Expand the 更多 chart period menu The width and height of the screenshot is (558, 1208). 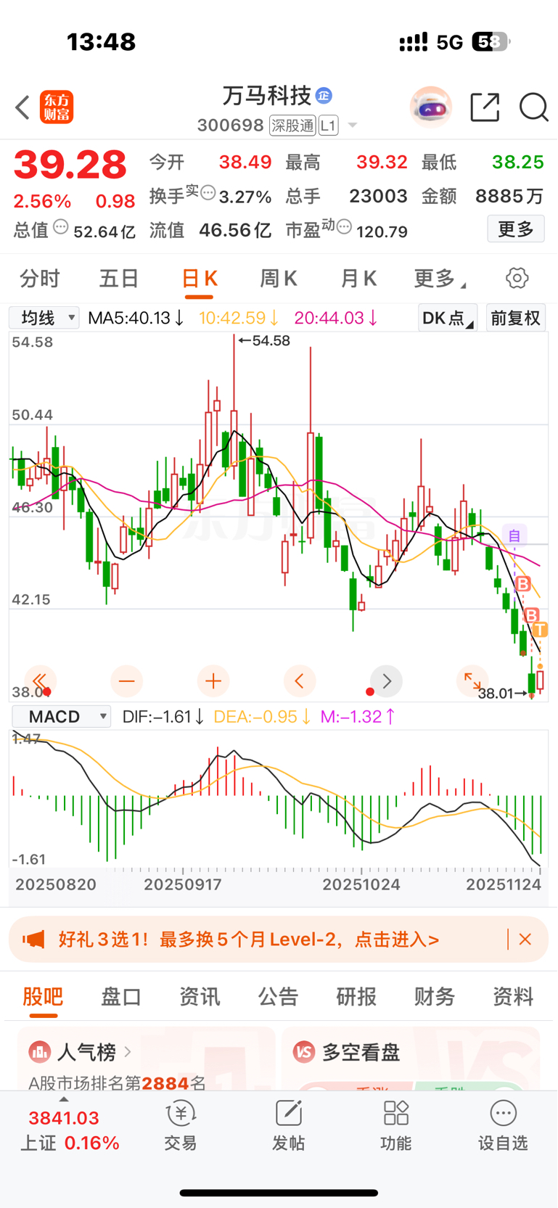click(x=440, y=279)
